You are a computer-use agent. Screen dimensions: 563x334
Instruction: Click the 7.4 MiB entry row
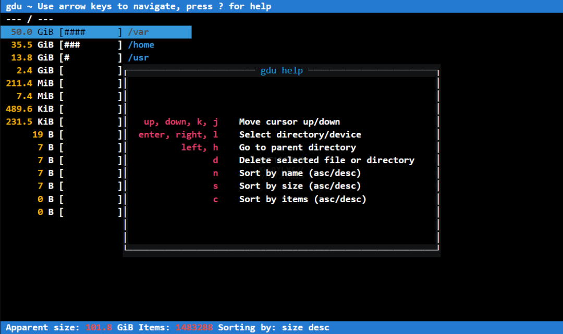[69, 96]
